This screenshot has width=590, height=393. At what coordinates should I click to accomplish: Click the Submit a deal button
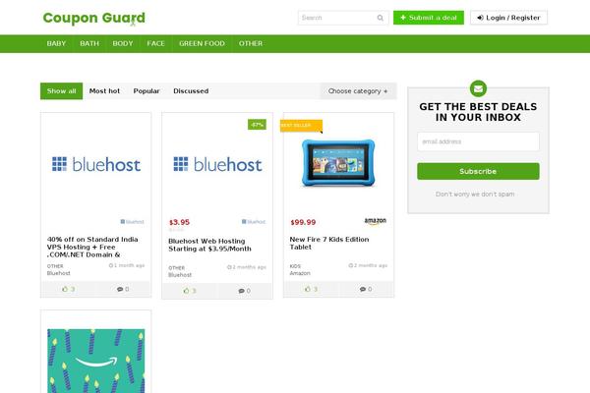(x=429, y=18)
